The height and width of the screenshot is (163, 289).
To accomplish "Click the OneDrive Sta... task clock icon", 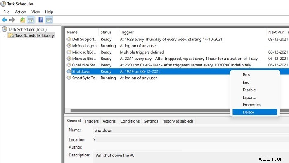I will pos(69,65).
